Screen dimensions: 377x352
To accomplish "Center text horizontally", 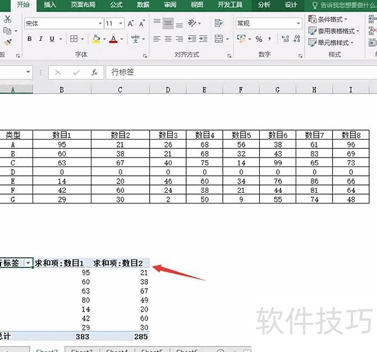I will 168,39.
